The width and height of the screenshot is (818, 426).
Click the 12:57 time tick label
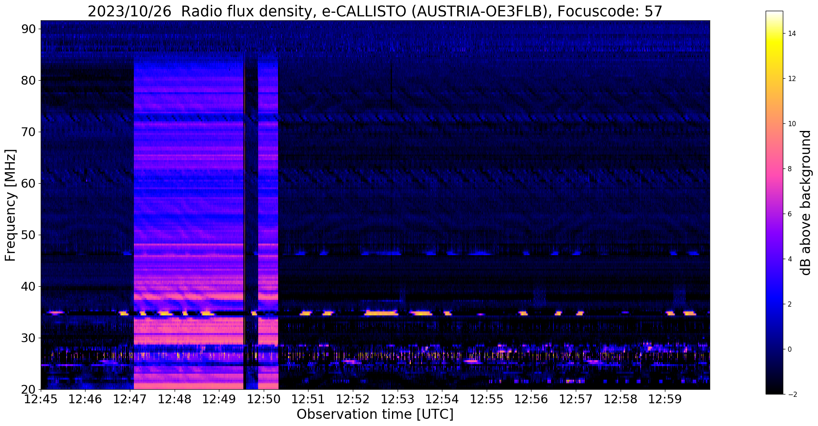[x=575, y=399]
